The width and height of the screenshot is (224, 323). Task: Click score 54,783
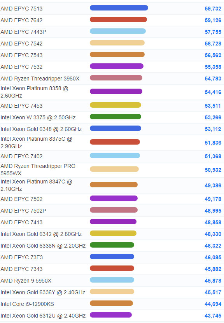coord(213,79)
